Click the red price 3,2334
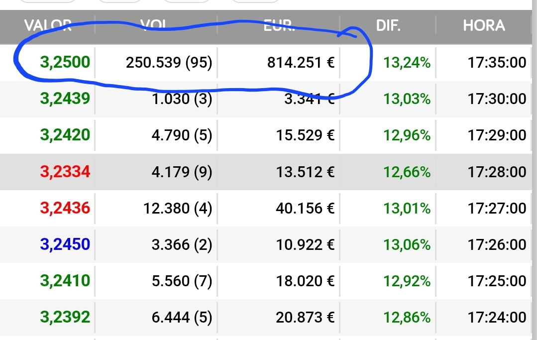 pos(65,172)
